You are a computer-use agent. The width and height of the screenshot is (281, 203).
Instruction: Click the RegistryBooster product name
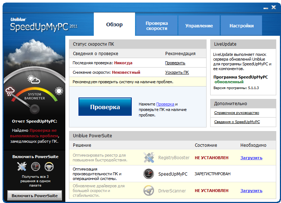click(x=174, y=158)
